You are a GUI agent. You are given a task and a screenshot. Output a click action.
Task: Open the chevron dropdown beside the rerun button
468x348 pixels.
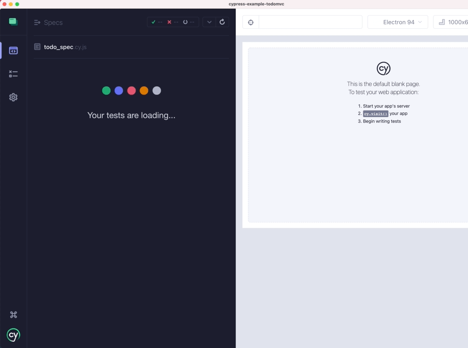pos(209,22)
